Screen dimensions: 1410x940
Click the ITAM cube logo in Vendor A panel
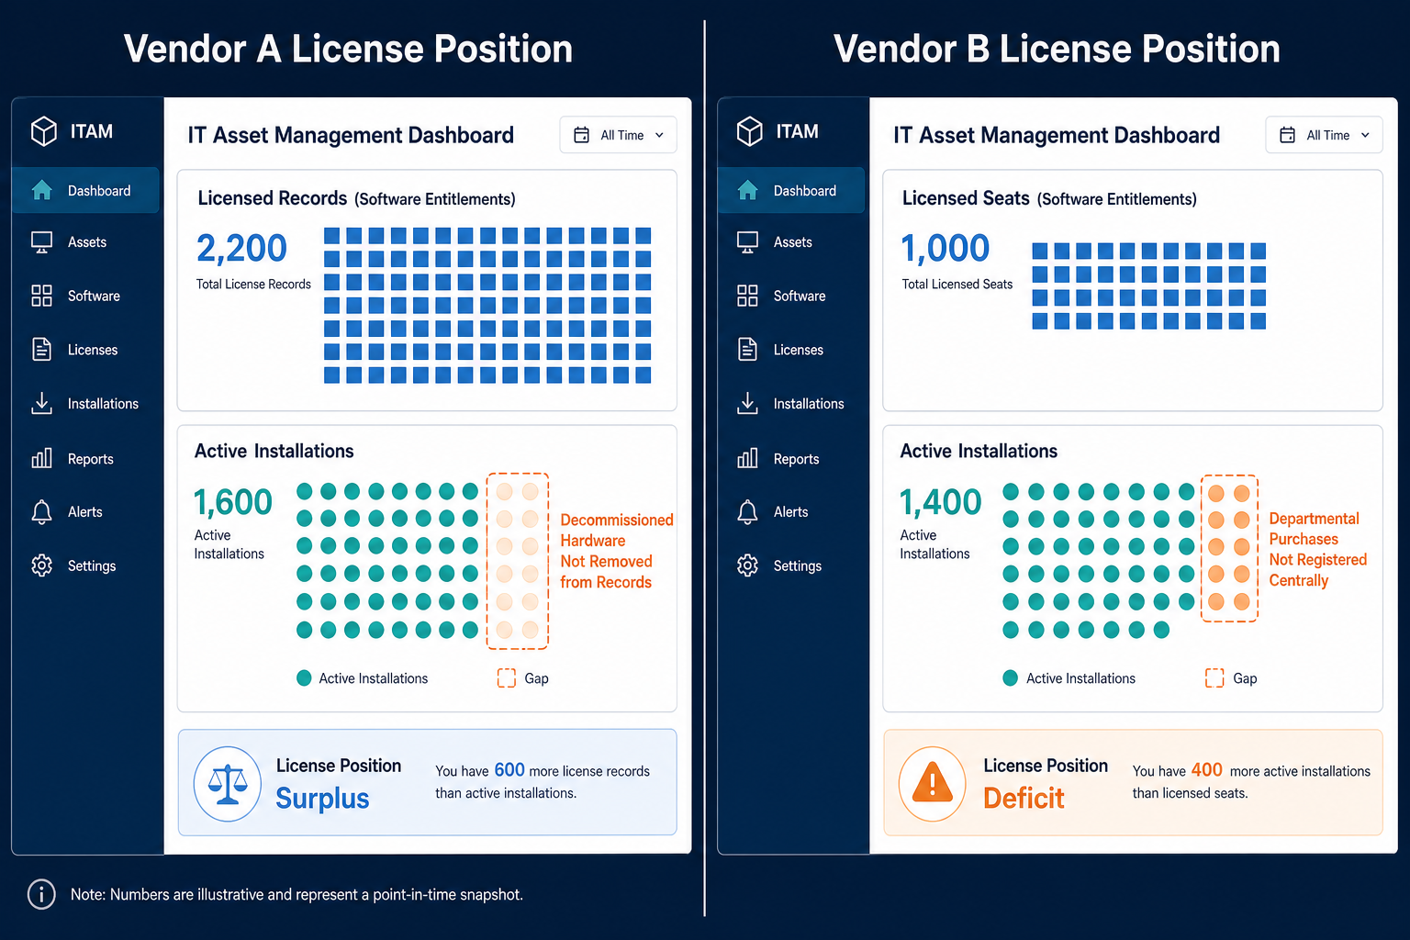tap(43, 131)
